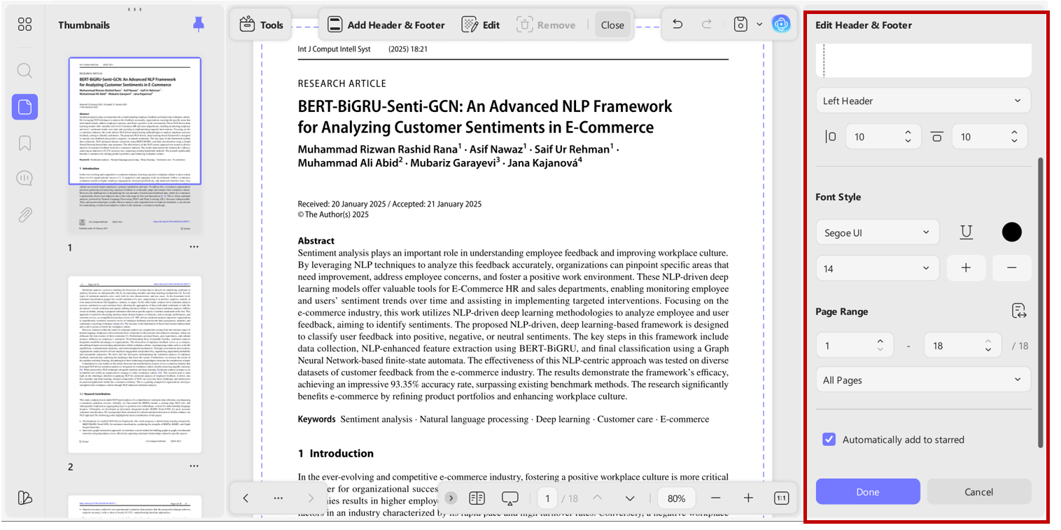Open the attachments paperclip icon

pos(24,214)
